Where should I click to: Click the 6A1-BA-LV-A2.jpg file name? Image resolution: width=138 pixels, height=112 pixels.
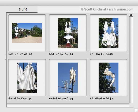[61, 54]
